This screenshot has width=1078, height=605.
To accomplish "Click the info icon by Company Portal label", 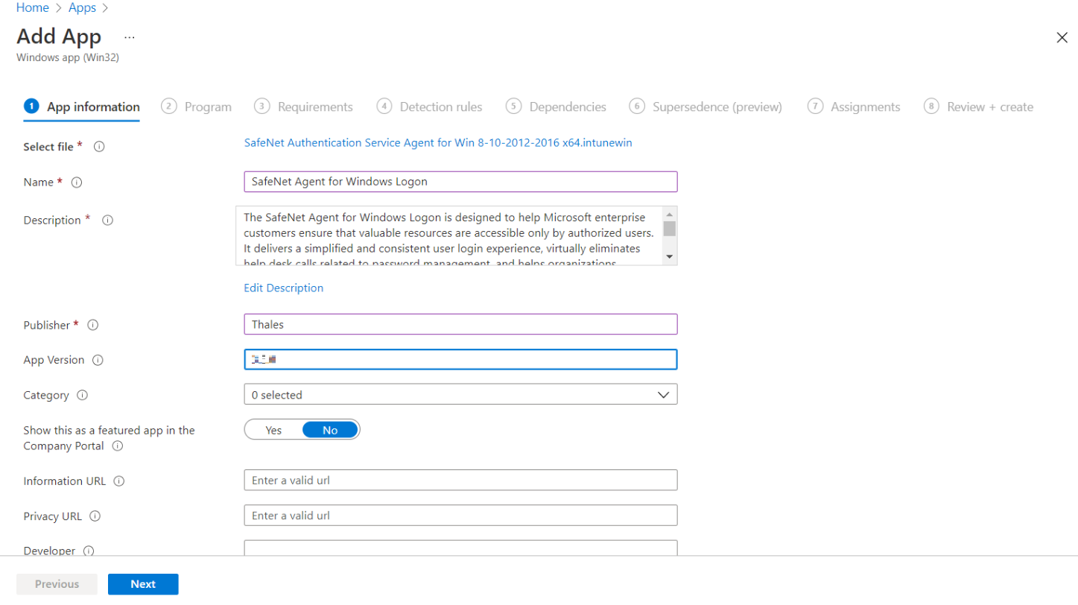I will click(117, 446).
